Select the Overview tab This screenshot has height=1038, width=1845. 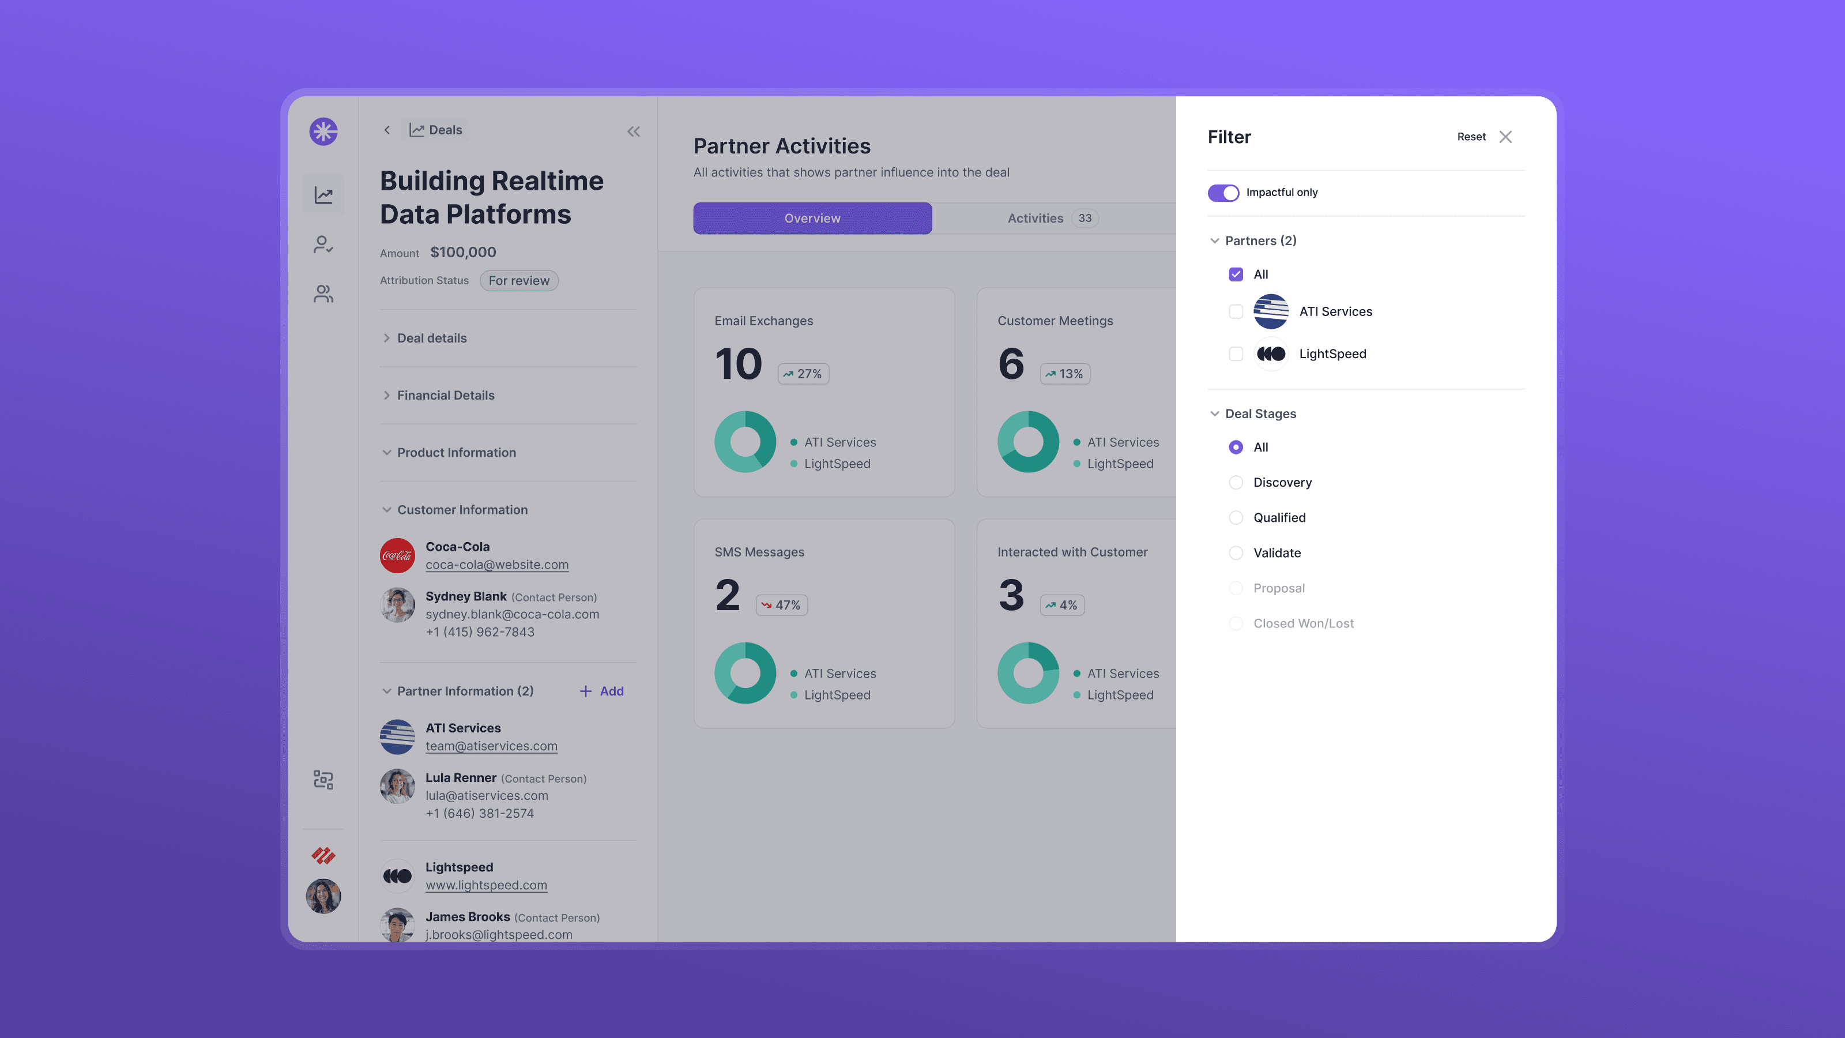[812, 219]
